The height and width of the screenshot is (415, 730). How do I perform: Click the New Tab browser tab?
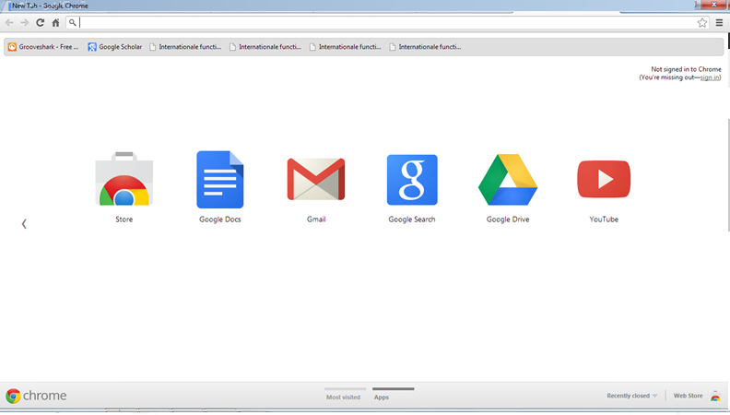(48, 6)
